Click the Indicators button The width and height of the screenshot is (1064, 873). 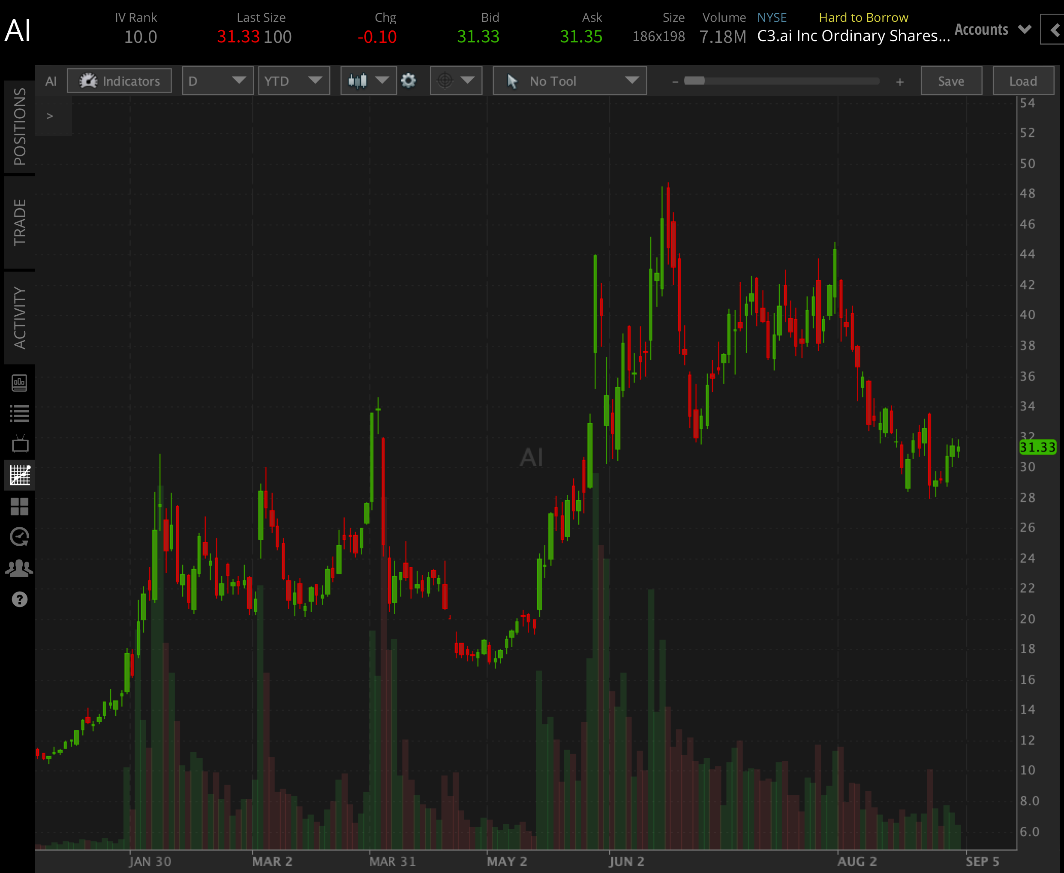tap(119, 81)
